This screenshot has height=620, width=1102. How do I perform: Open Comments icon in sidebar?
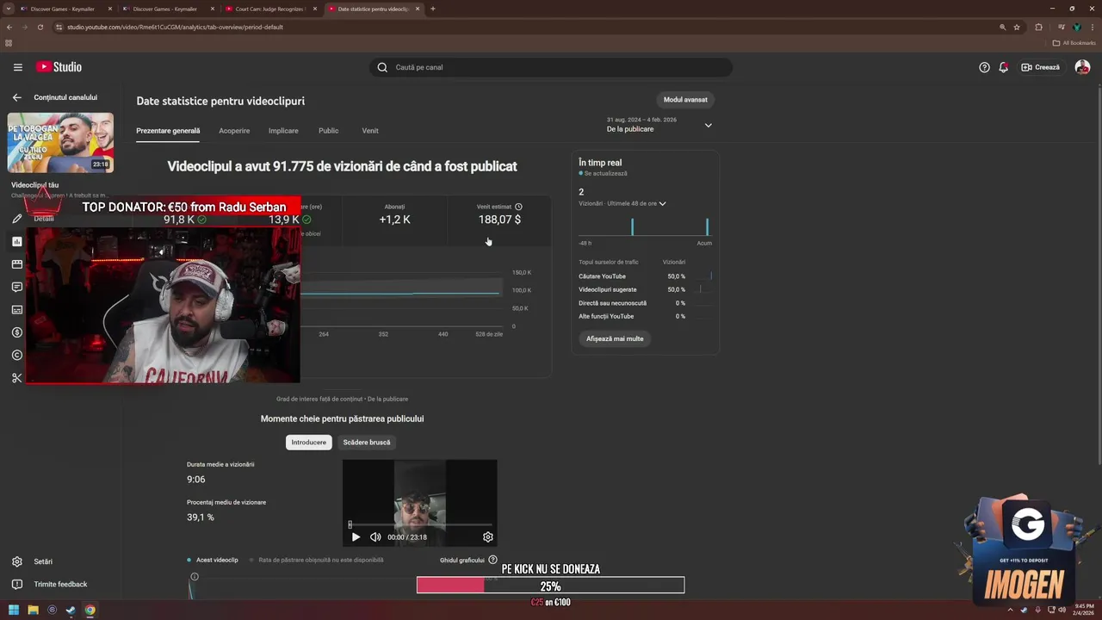(16, 287)
